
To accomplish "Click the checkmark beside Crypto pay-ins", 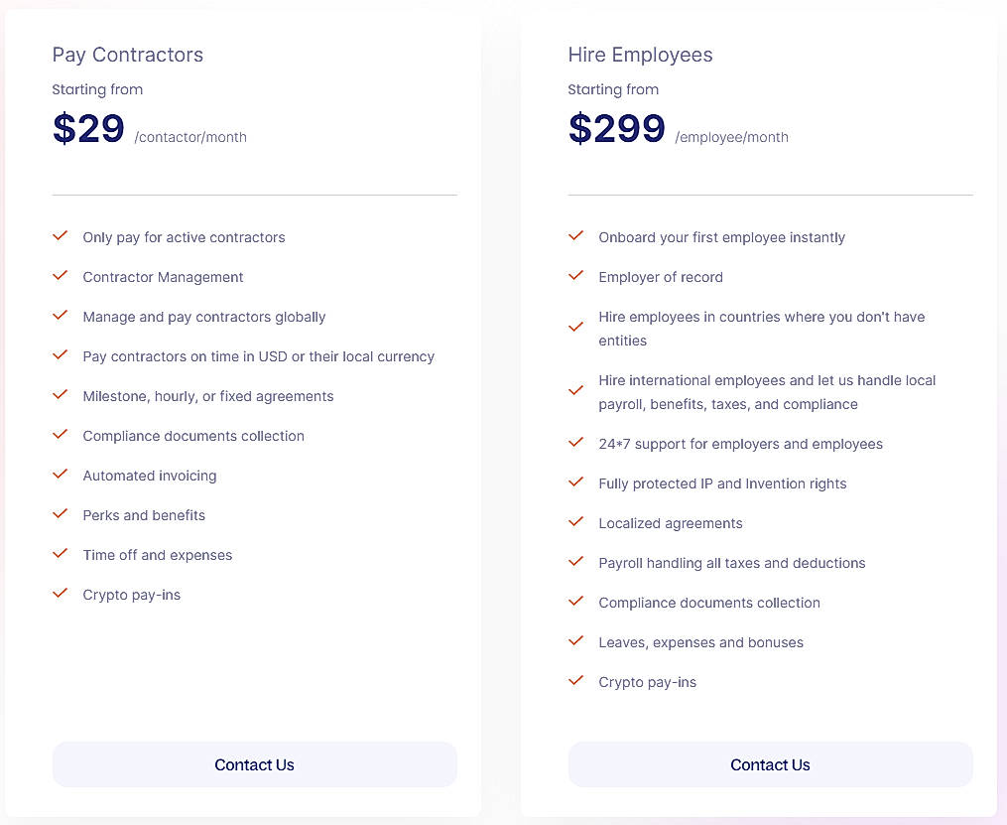I will click(x=60, y=594).
